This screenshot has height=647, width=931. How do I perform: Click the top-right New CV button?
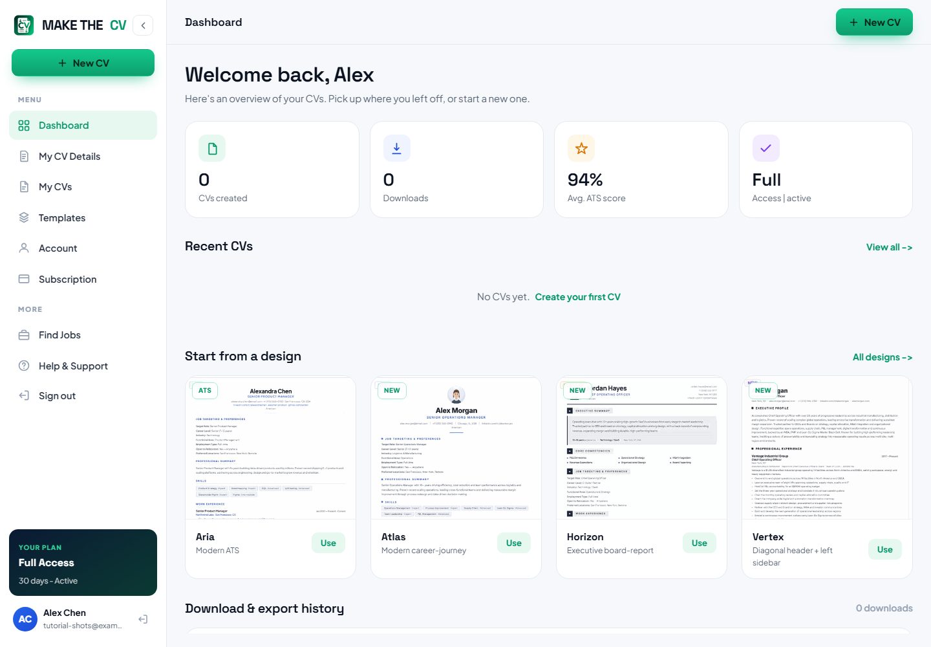[874, 22]
